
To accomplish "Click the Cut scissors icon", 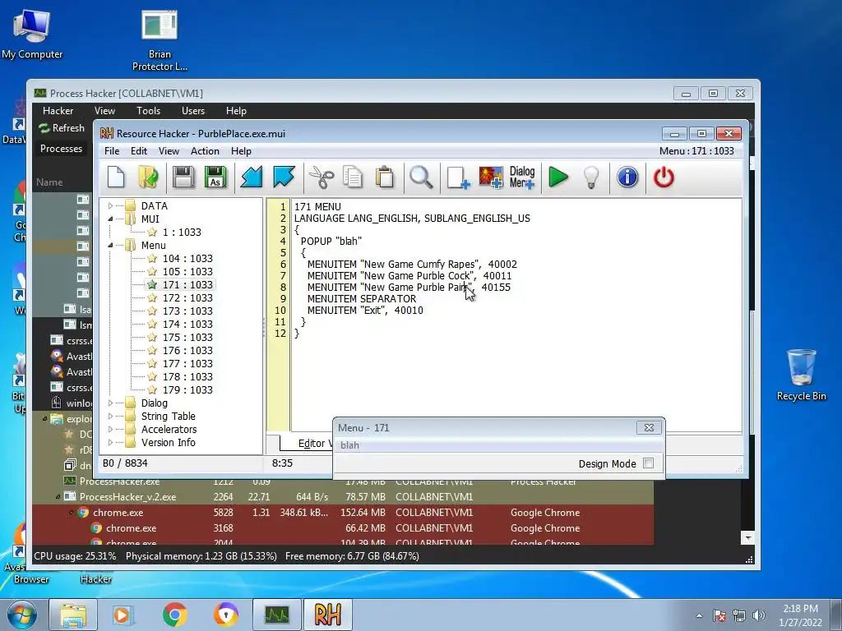I will tap(322, 177).
